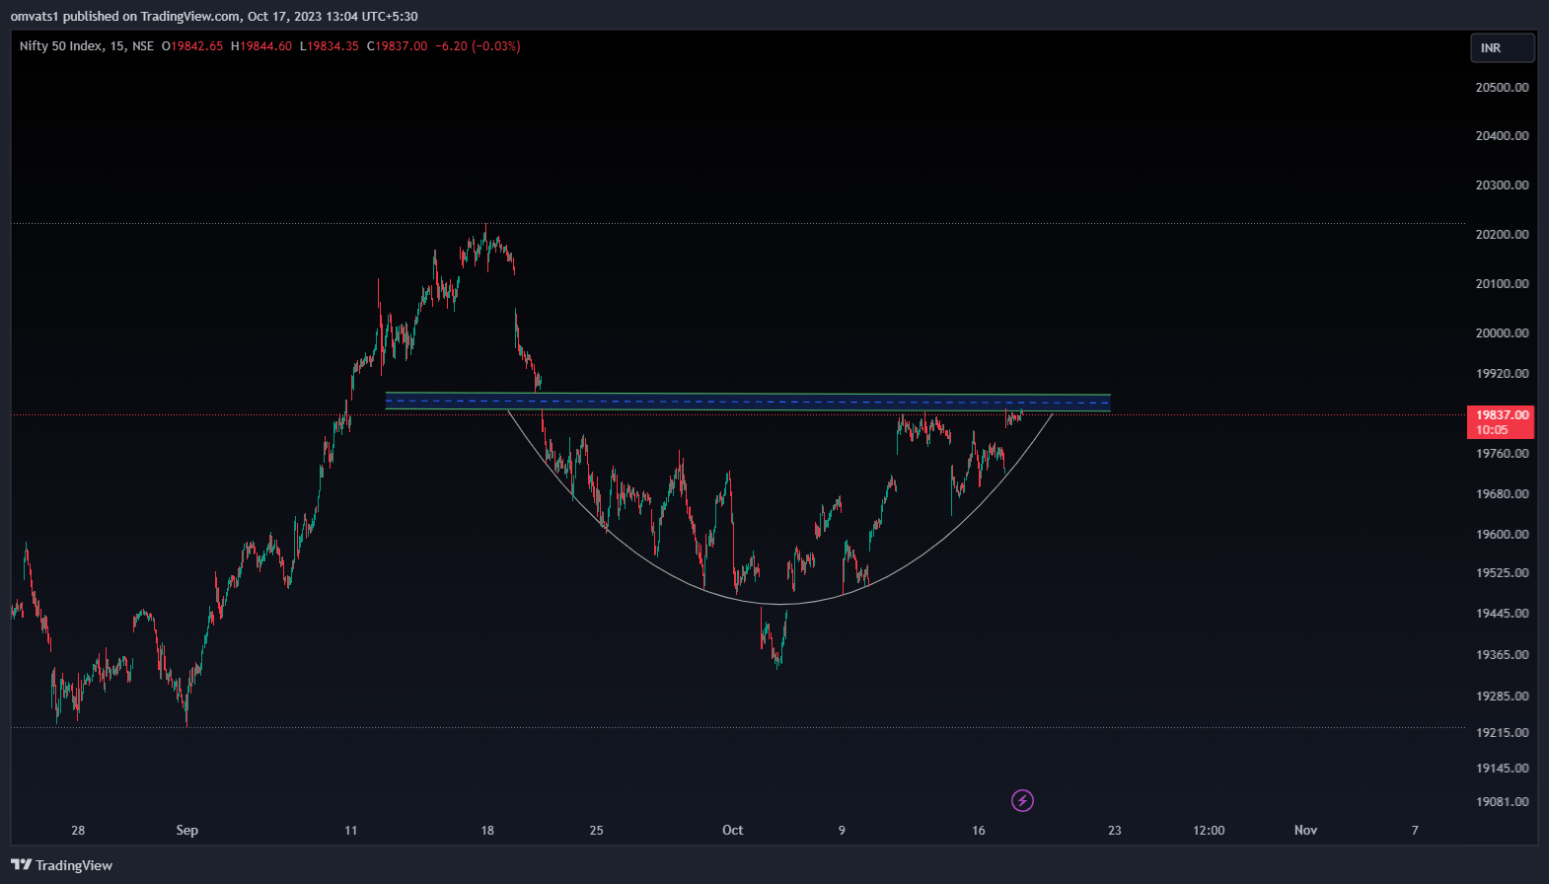
Task: Select the 19215.00 price axis label
Action: tap(1502, 732)
